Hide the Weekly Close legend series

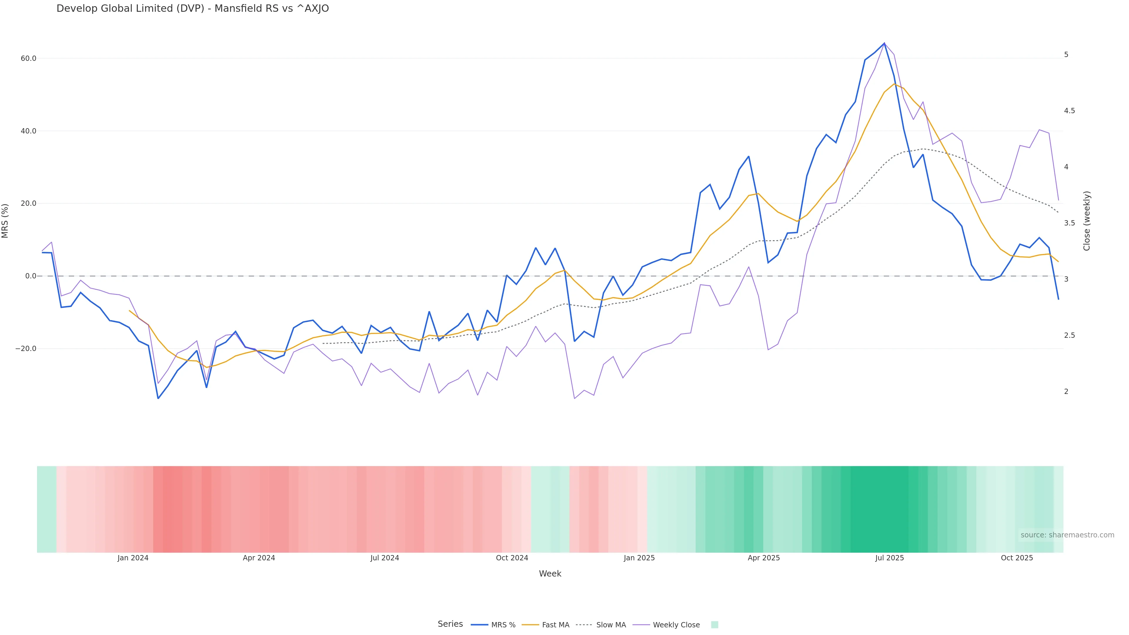pos(676,625)
